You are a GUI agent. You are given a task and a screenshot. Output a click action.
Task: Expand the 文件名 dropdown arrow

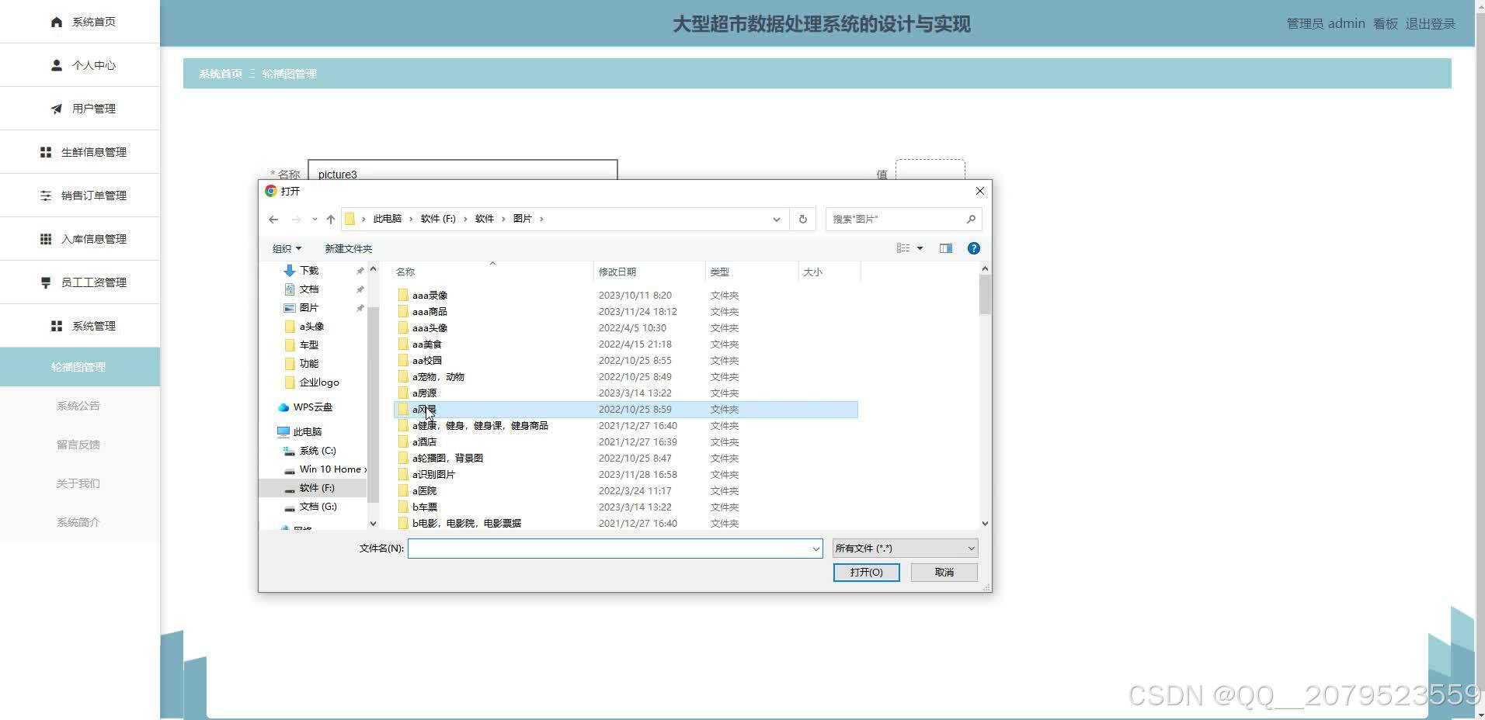pyautogui.click(x=816, y=549)
